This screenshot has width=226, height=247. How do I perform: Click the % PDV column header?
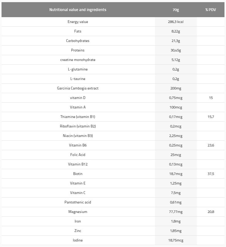211,10
